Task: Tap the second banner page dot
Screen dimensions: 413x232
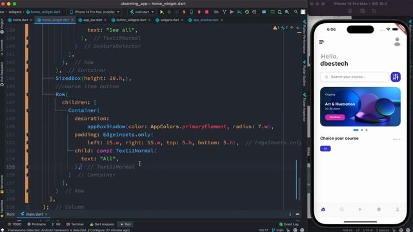Action: click(x=362, y=130)
